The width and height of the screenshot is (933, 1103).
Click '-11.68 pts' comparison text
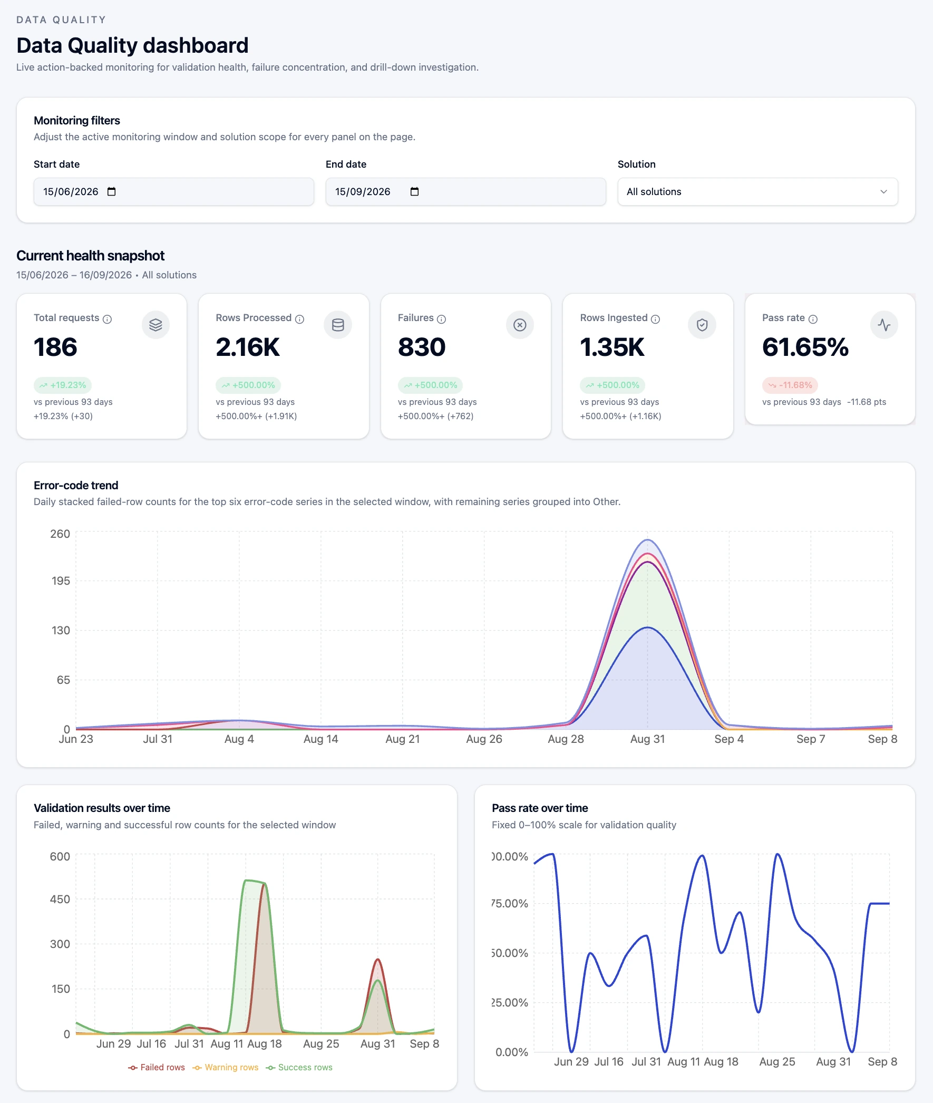(867, 402)
